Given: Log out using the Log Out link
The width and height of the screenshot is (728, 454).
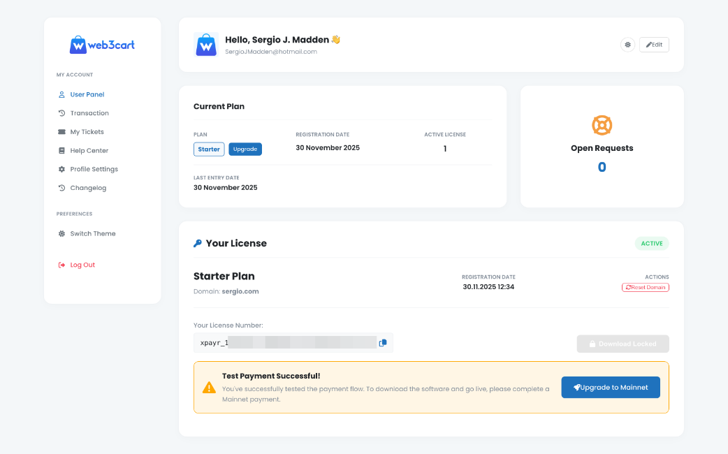Looking at the screenshot, I should click(82, 265).
